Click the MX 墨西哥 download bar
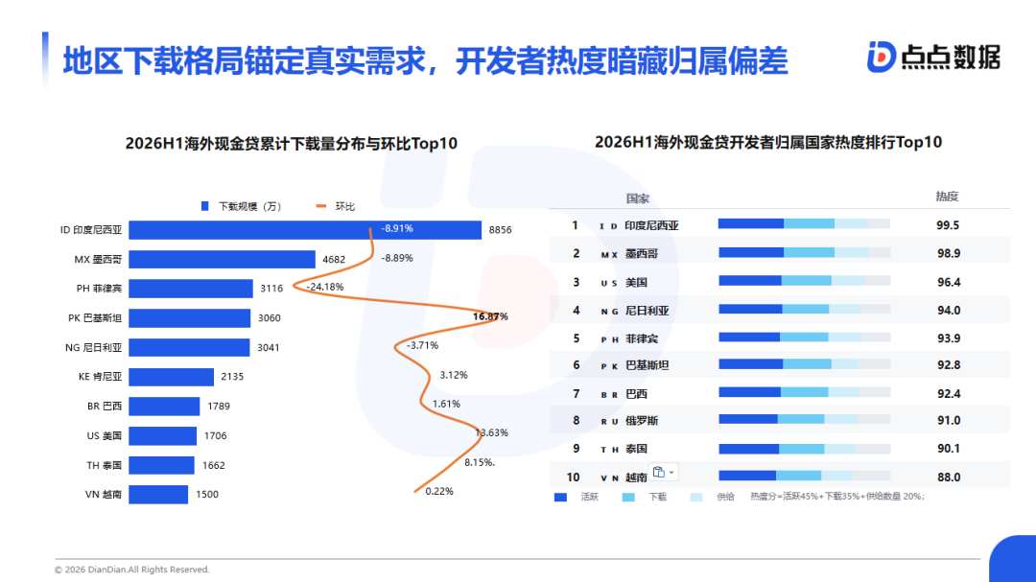The width and height of the screenshot is (1036, 582). click(x=222, y=259)
